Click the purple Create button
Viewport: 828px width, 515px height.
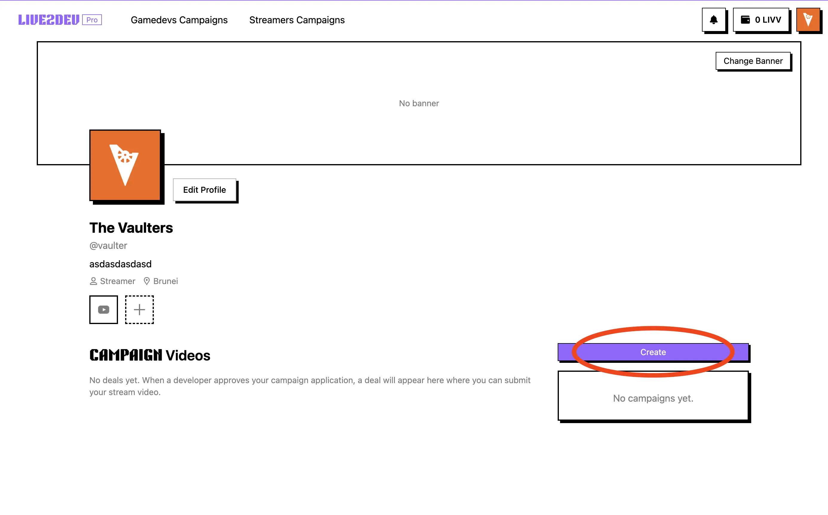653,352
